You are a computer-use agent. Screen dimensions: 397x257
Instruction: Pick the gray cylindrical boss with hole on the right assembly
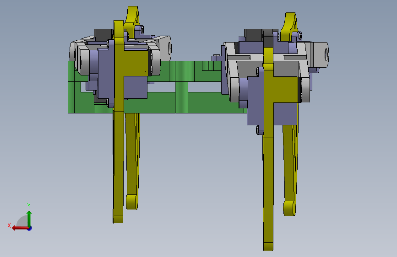pyautogui.click(x=320, y=54)
